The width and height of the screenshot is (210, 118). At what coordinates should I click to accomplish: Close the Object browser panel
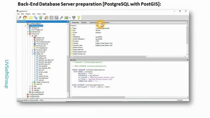(x=68, y=22)
